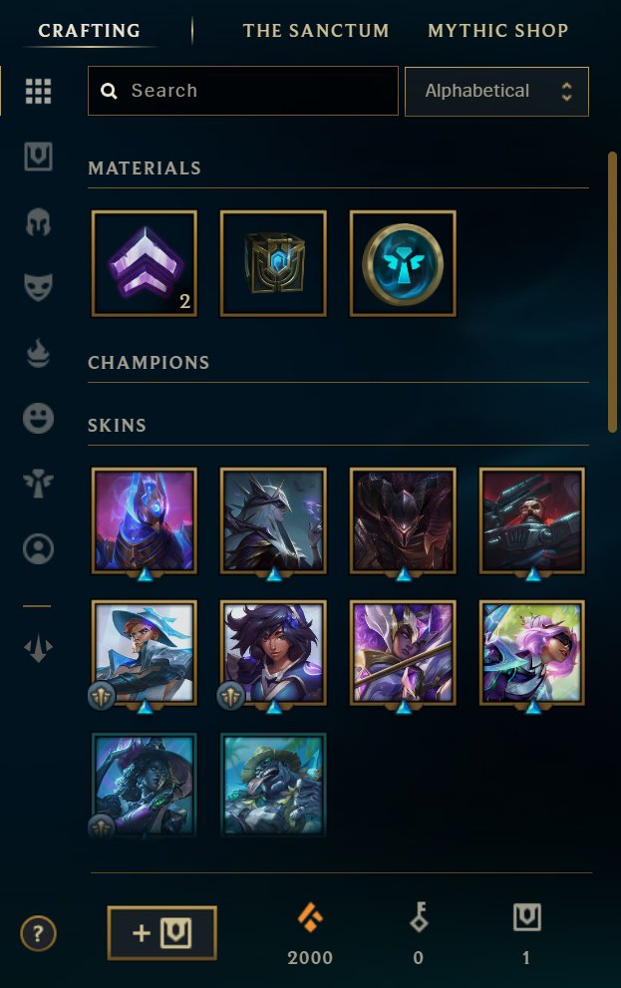
Task: Filter loot by skins mask icon
Action: tap(39, 287)
